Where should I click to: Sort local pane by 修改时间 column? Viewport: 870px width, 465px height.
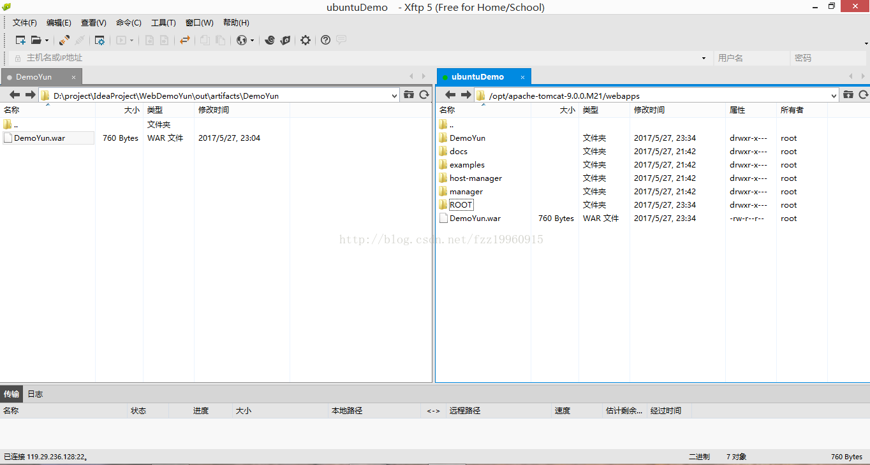(x=242, y=110)
